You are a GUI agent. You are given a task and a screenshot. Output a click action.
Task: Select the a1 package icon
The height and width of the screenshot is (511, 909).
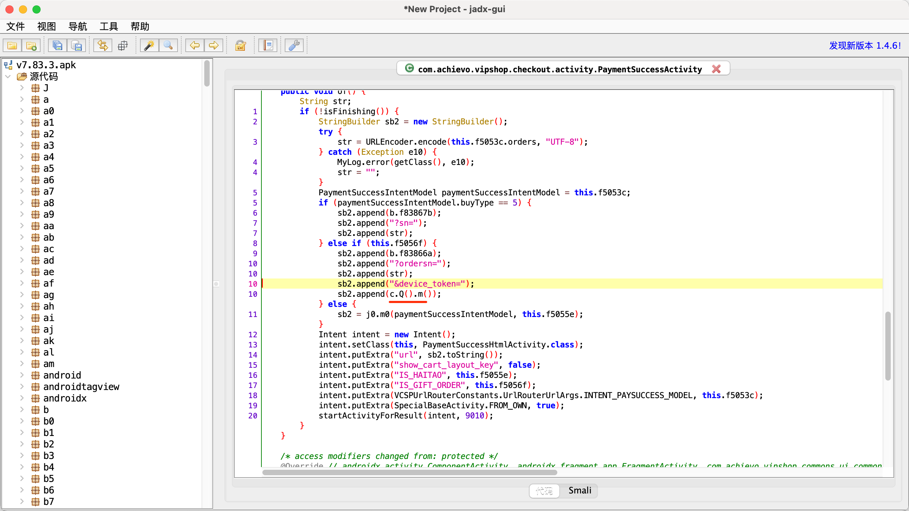[35, 122]
